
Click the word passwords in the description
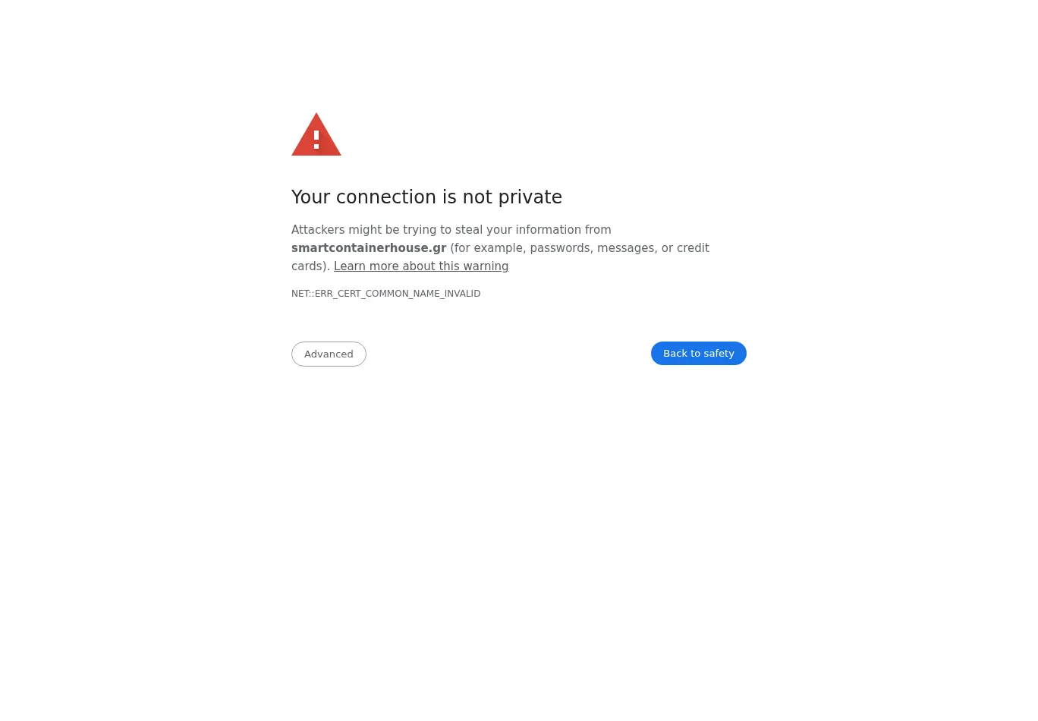(560, 248)
